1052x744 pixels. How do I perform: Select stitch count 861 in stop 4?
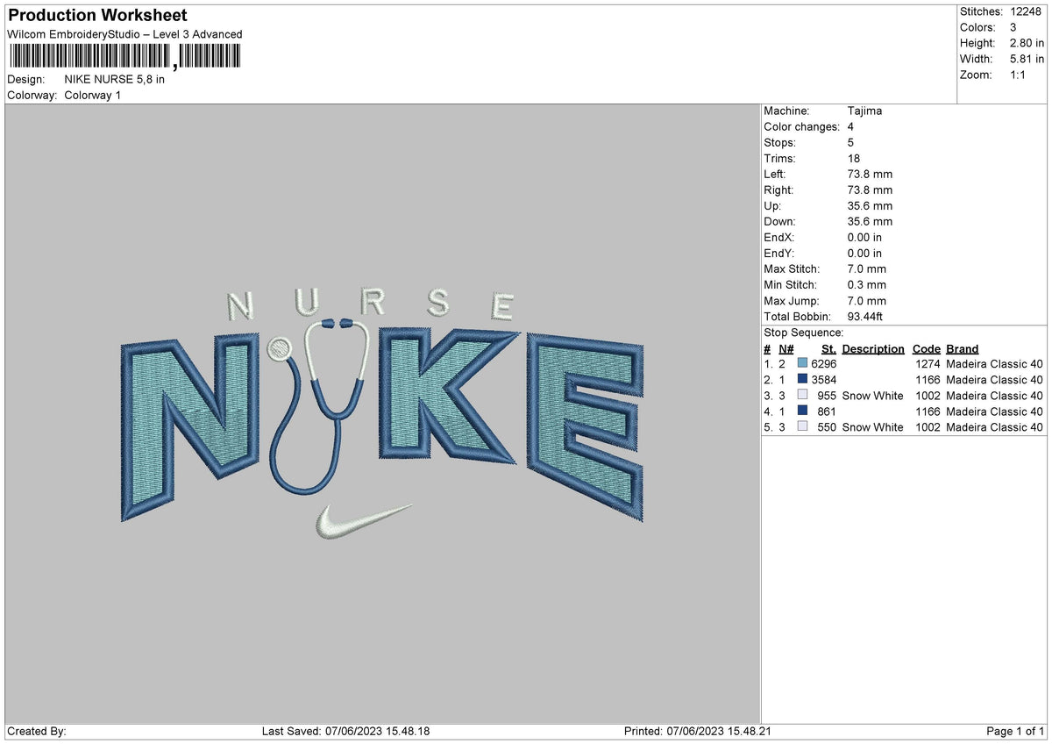click(x=828, y=411)
